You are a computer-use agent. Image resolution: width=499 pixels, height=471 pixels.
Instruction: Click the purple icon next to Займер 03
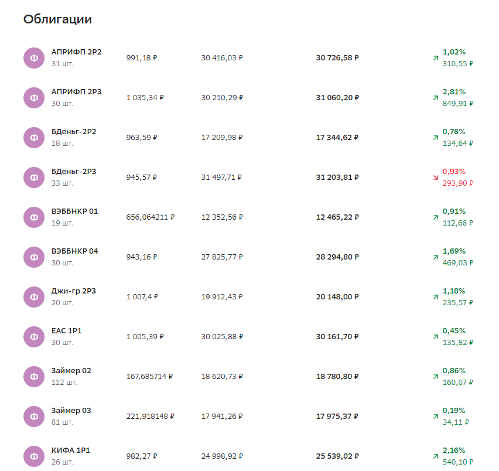tap(34, 416)
